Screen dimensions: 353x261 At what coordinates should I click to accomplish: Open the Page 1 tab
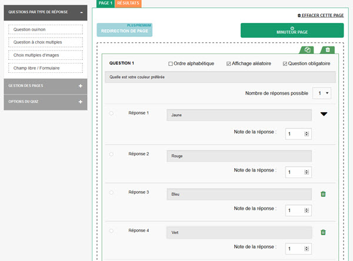[105, 4]
